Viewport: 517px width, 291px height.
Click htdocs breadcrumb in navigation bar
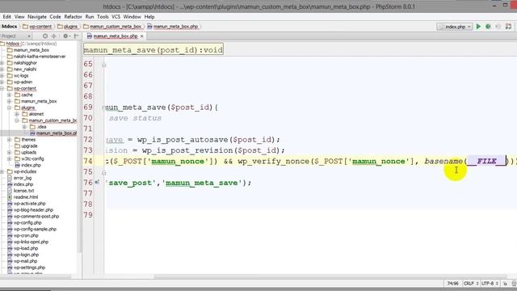tap(9, 27)
